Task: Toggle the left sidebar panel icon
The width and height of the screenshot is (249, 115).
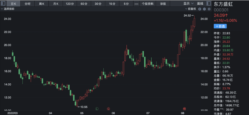Action: pyautogui.click(x=3, y=3)
